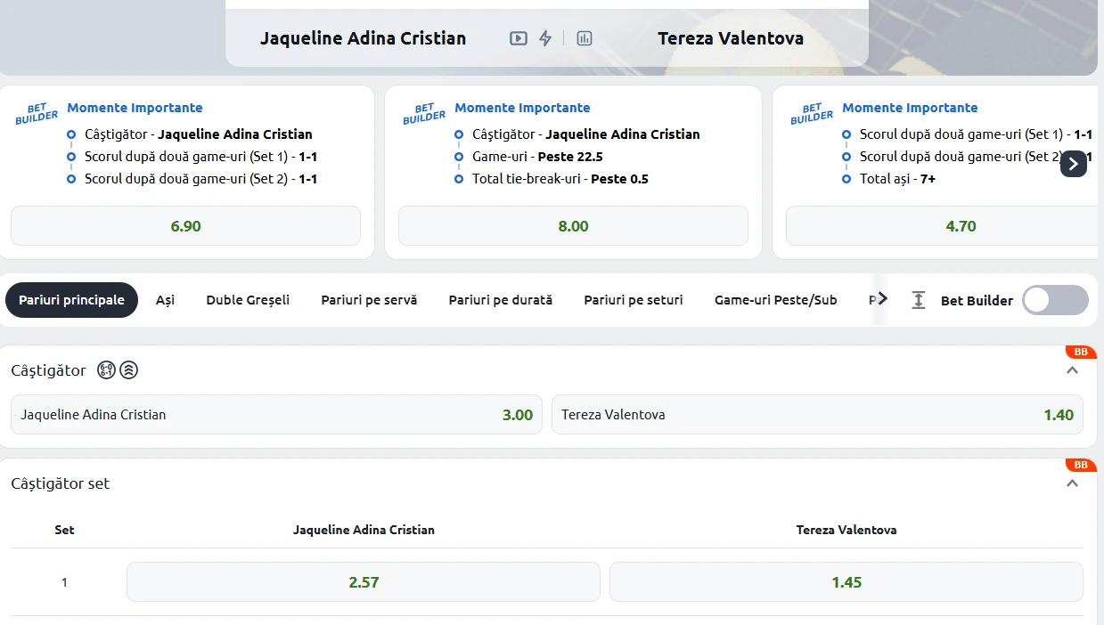This screenshot has height=625, width=1104.
Task: Pick Tereza Valentova to win at 1.40
Action: click(x=817, y=415)
